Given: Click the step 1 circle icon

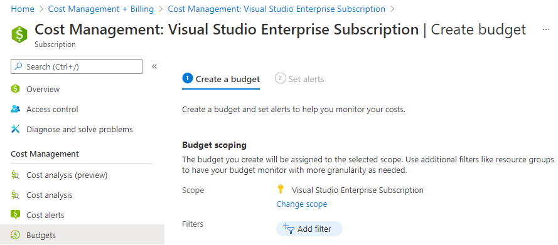Looking at the screenshot, I should coord(188,78).
